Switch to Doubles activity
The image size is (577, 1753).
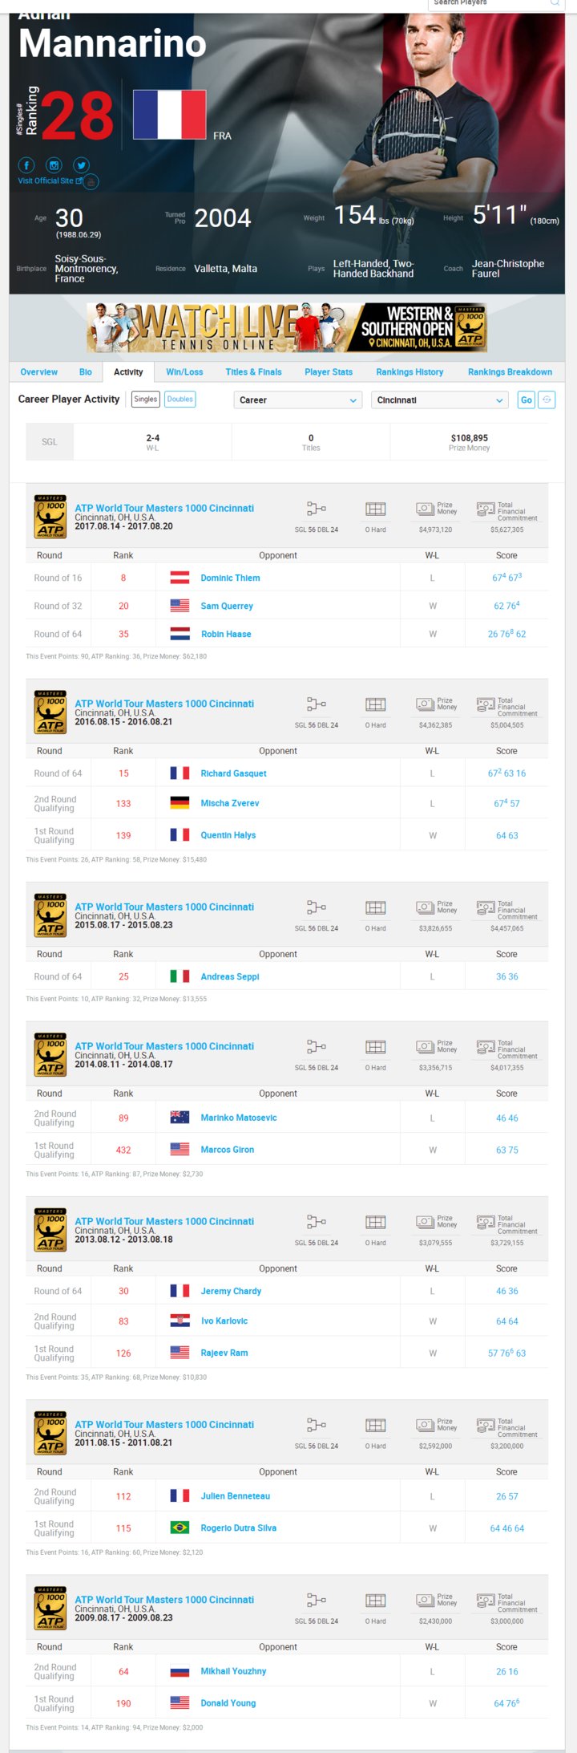(180, 399)
